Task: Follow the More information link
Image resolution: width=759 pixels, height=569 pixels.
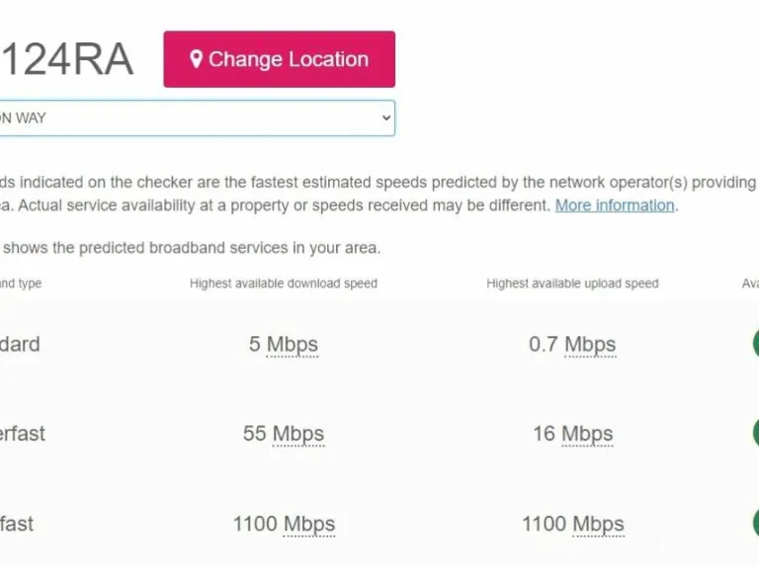Action: 614,205
